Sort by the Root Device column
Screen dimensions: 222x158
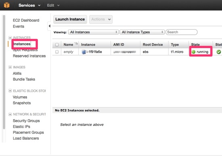153,45
